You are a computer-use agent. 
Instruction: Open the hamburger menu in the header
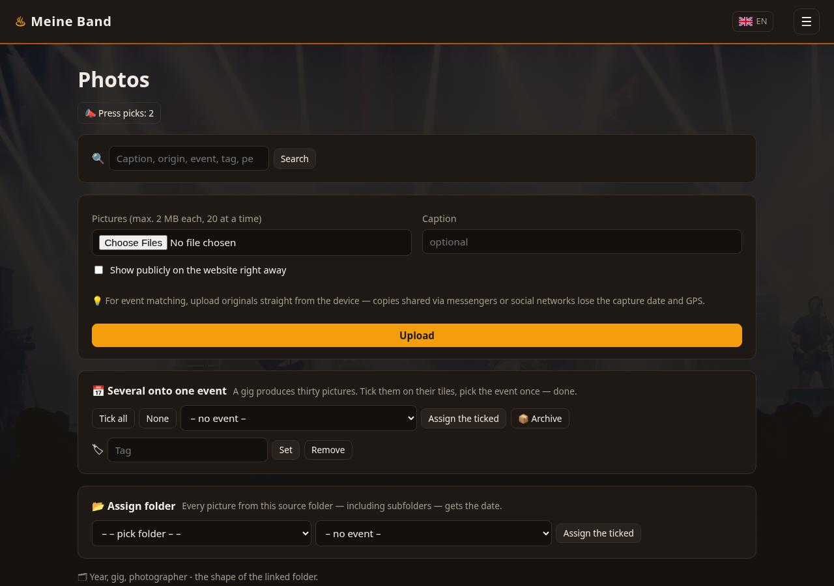[807, 21]
